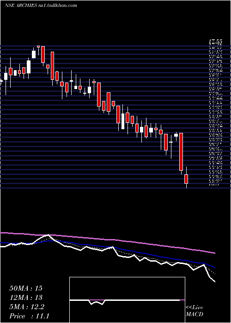Click the Price : 11.1 label
Image resolution: width=231 pixels, height=323 pixels.
[29, 316]
